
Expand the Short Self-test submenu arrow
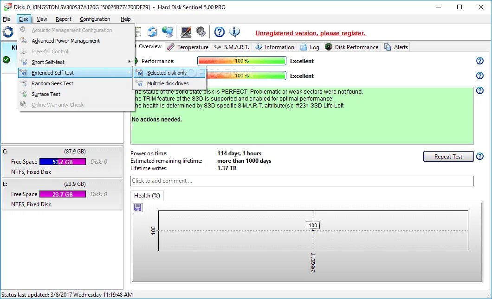pyautogui.click(x=129, y=62)
